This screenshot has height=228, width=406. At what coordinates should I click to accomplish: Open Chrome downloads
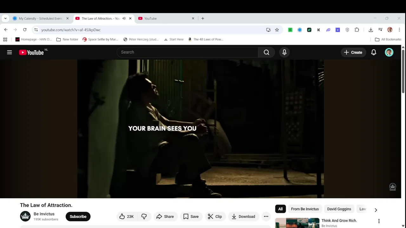(x=371, y=30)
